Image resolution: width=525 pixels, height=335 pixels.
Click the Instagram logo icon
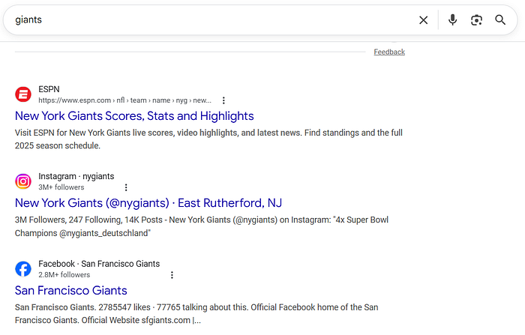point(23,181)
